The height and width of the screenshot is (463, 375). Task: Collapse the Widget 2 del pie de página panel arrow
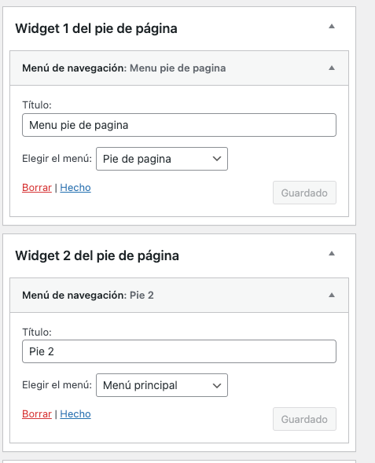pyautogui.click(x=332, y=253)
